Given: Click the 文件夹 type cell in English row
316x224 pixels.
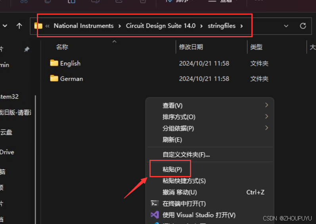Looking at the screenshot, I should tap(259, 63).
